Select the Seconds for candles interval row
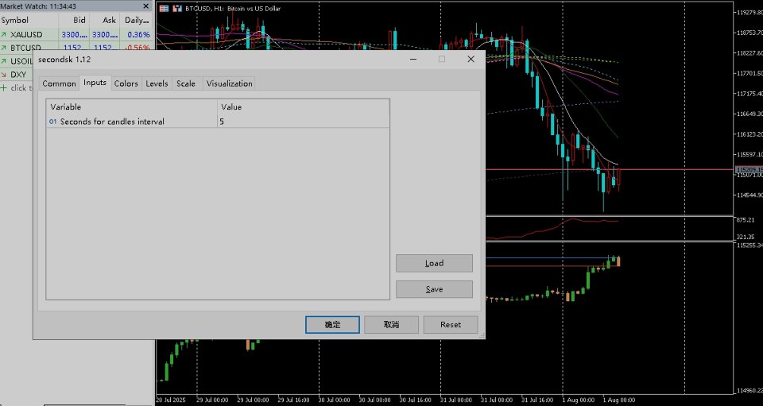 (x=218, y=122)
